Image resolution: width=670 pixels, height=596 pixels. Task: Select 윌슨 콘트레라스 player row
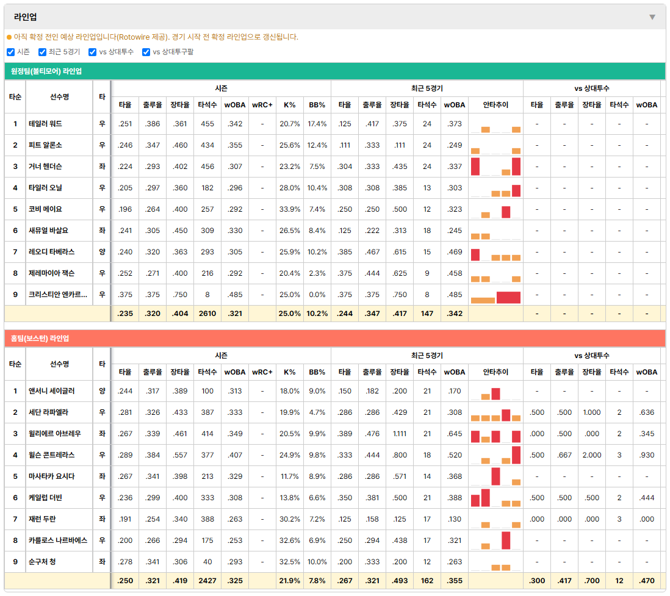pos(335,455)
